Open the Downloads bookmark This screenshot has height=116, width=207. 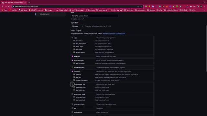[x=90, y=10]
